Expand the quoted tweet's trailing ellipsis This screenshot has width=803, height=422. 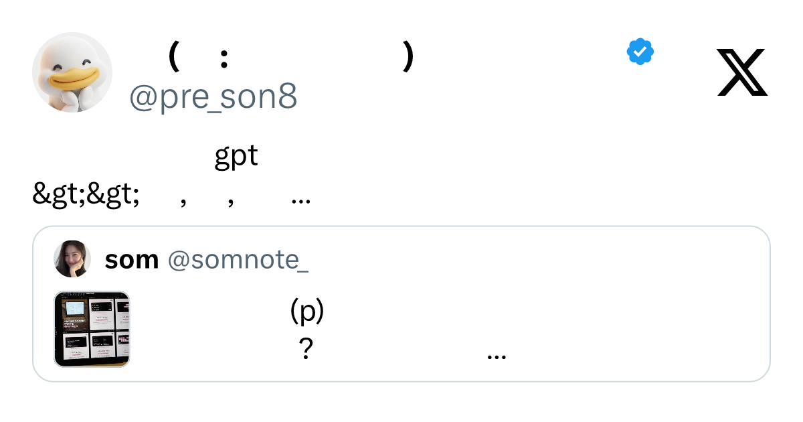[x=497, y=356]
